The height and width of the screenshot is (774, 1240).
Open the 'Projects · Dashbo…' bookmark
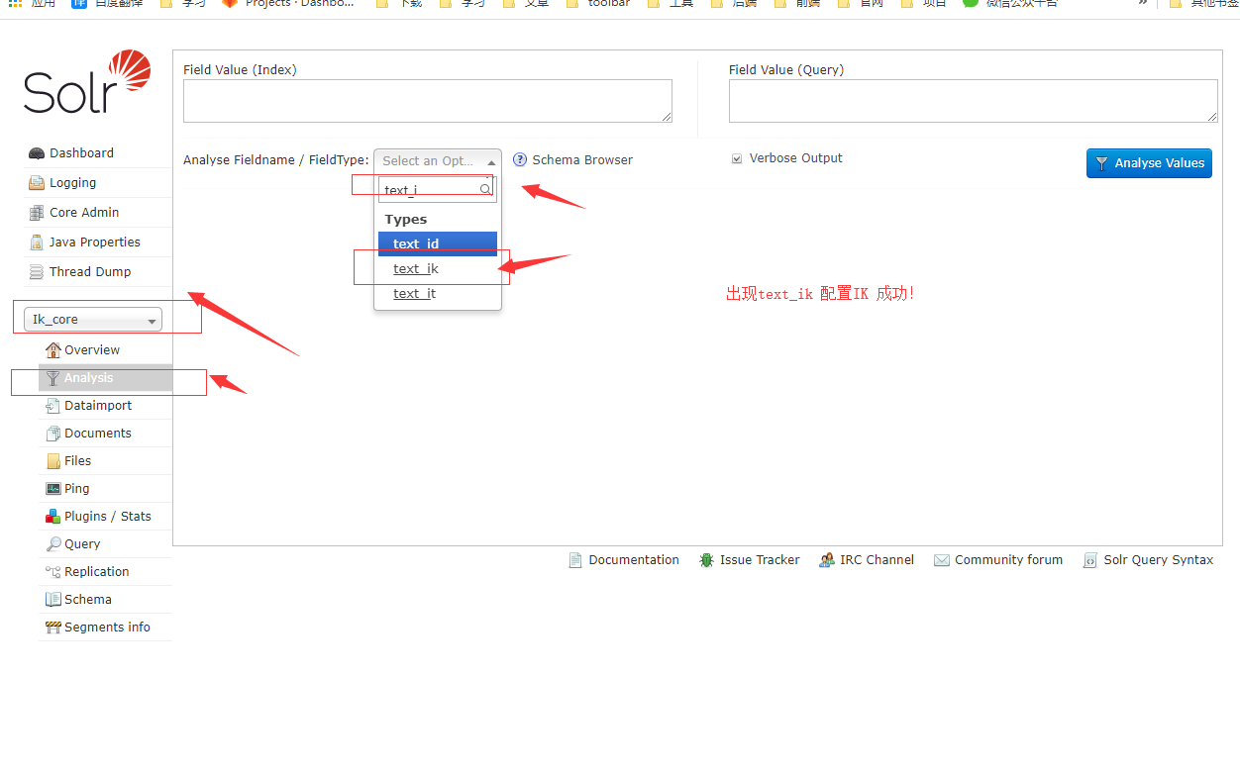[287, 3]
